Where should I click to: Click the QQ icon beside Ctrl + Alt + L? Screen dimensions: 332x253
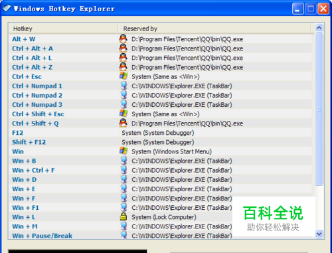(x=124, y=57)
